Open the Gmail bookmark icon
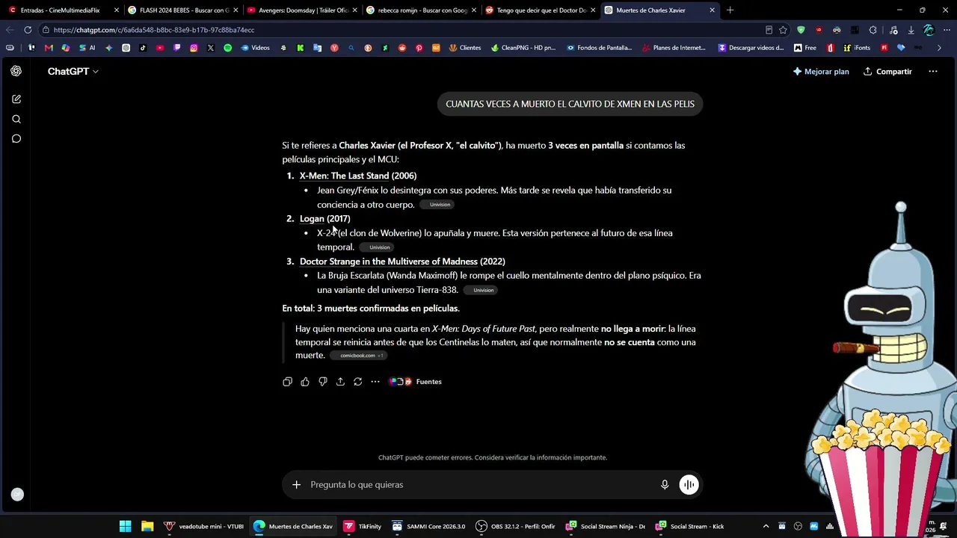Screen dimensions: 957x538 49,48
